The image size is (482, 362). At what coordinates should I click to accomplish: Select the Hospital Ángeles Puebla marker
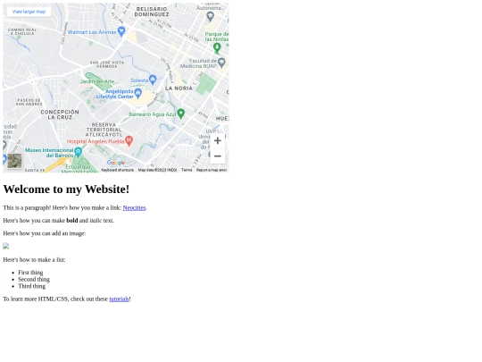[x=129, y=140]
